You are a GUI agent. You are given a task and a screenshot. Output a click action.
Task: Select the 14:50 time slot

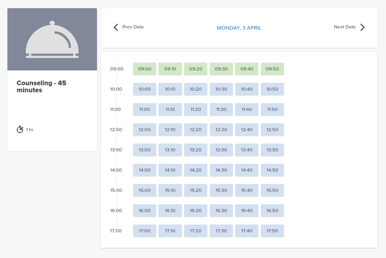(x=272, y=170)
